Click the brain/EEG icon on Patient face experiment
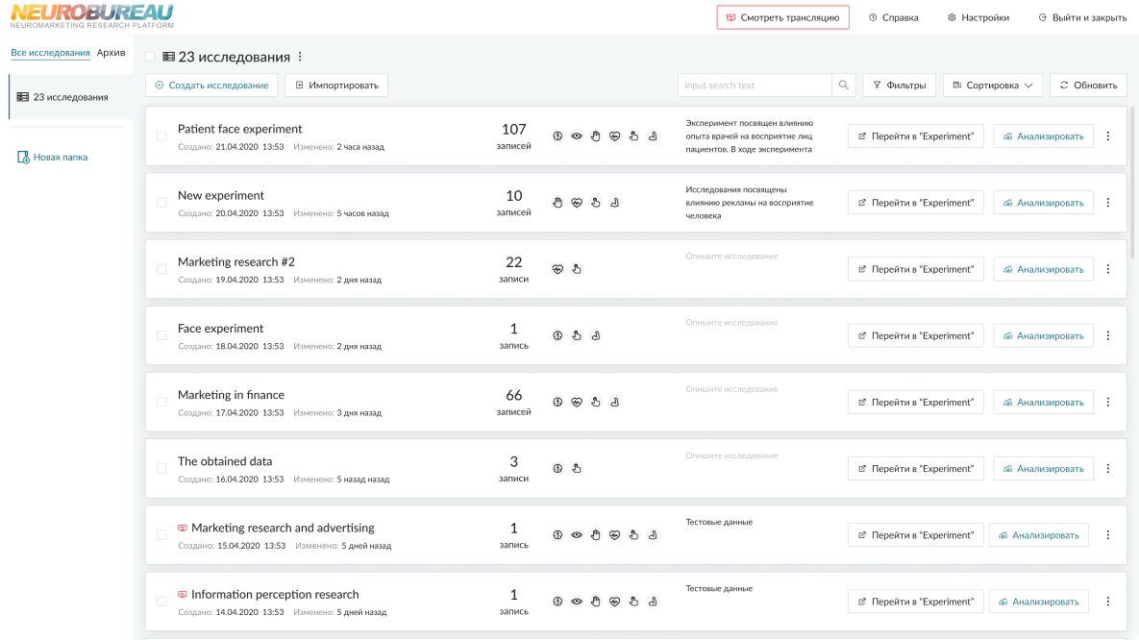 [557, 135]
